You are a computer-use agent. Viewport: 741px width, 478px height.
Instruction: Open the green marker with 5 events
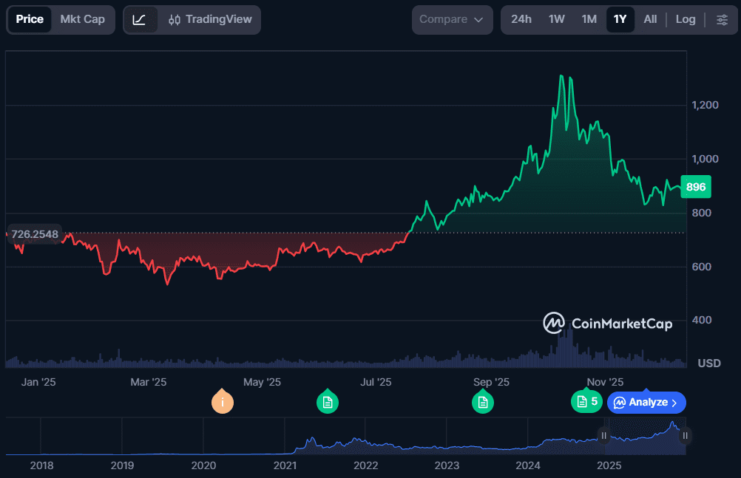(x=586, y=401)
